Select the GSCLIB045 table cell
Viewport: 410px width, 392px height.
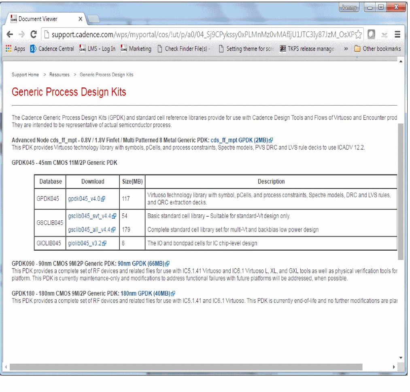tap(50, 223)
